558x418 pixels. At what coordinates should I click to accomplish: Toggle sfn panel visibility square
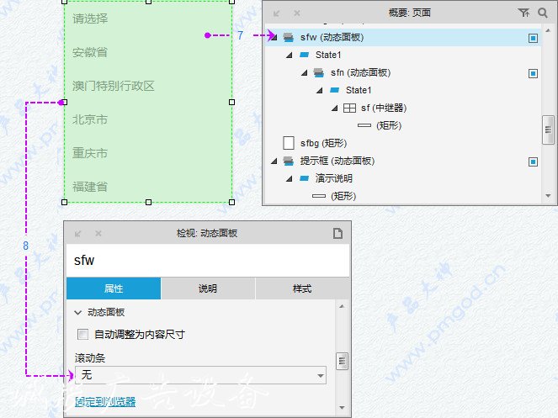pyautogui.click(x=533, y=74)
